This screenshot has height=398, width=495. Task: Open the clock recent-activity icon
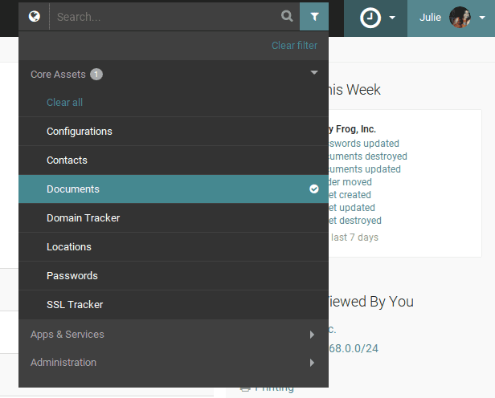[370, 18]
